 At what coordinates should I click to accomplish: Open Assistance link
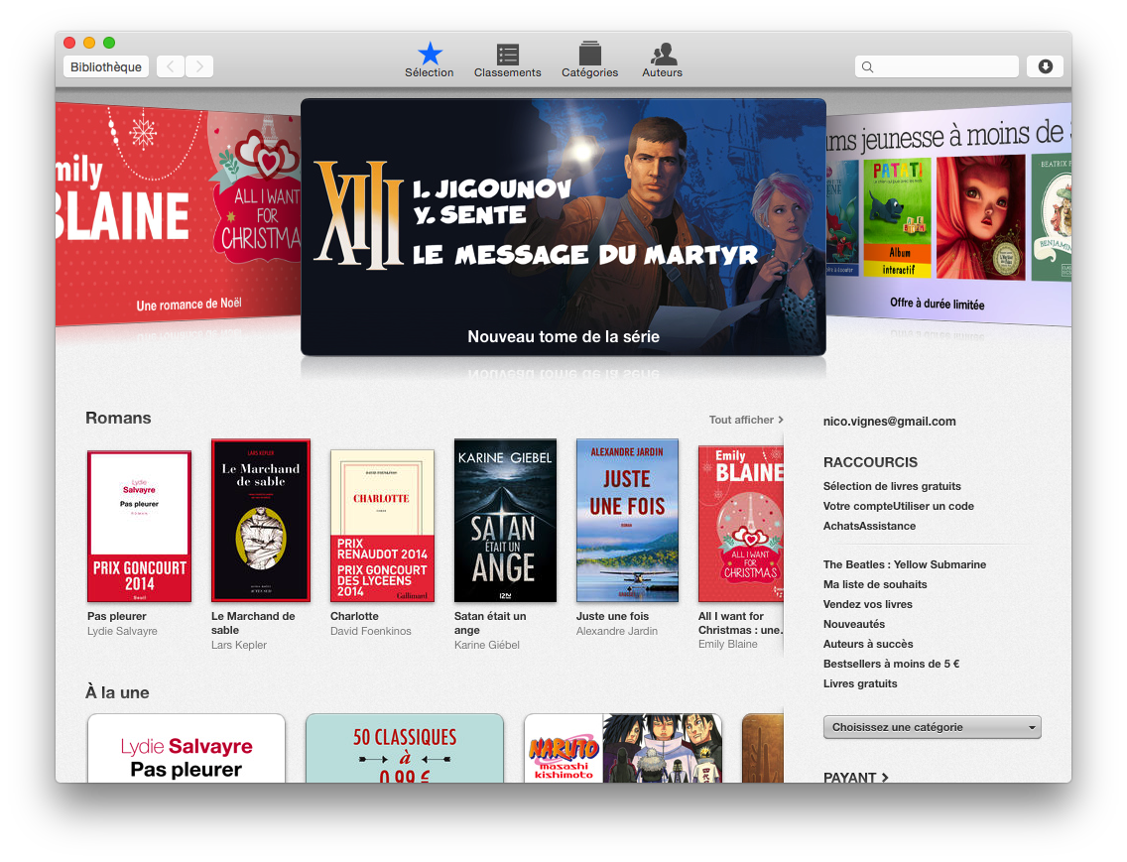tap(887, 526)
